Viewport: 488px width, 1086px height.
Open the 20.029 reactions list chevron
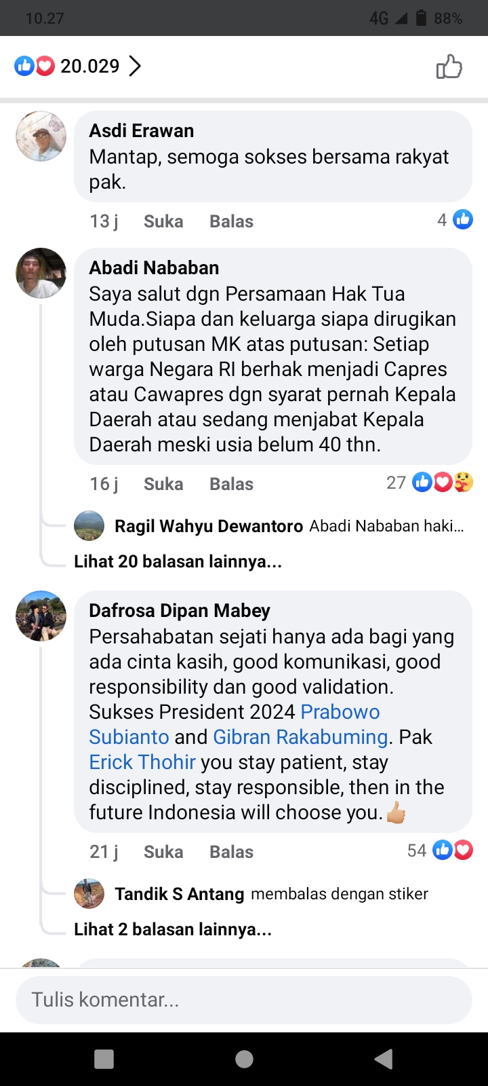point(135,66)
